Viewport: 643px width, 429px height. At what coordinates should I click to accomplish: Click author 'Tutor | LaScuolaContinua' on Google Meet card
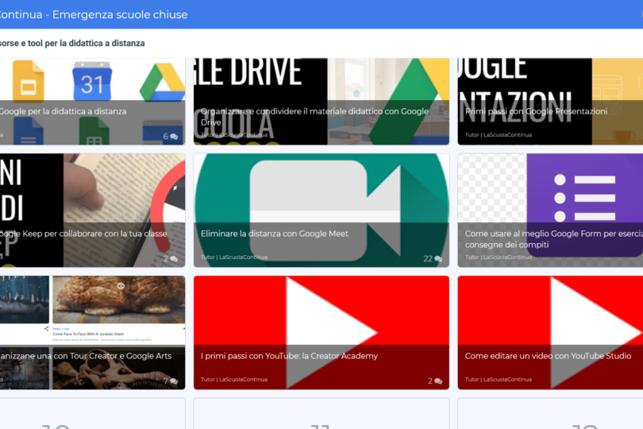(233, 257)
